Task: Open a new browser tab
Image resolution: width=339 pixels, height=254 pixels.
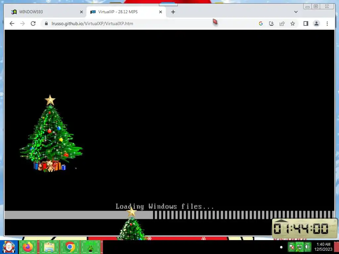Action: pos(173,12)
